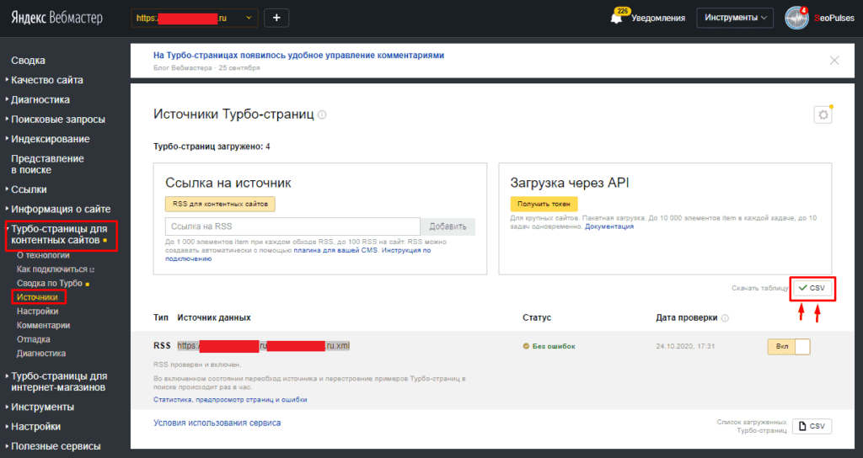Open Комментарии submenu item
This screenshot has height=458, width=863.
click(x=44, y=326)
